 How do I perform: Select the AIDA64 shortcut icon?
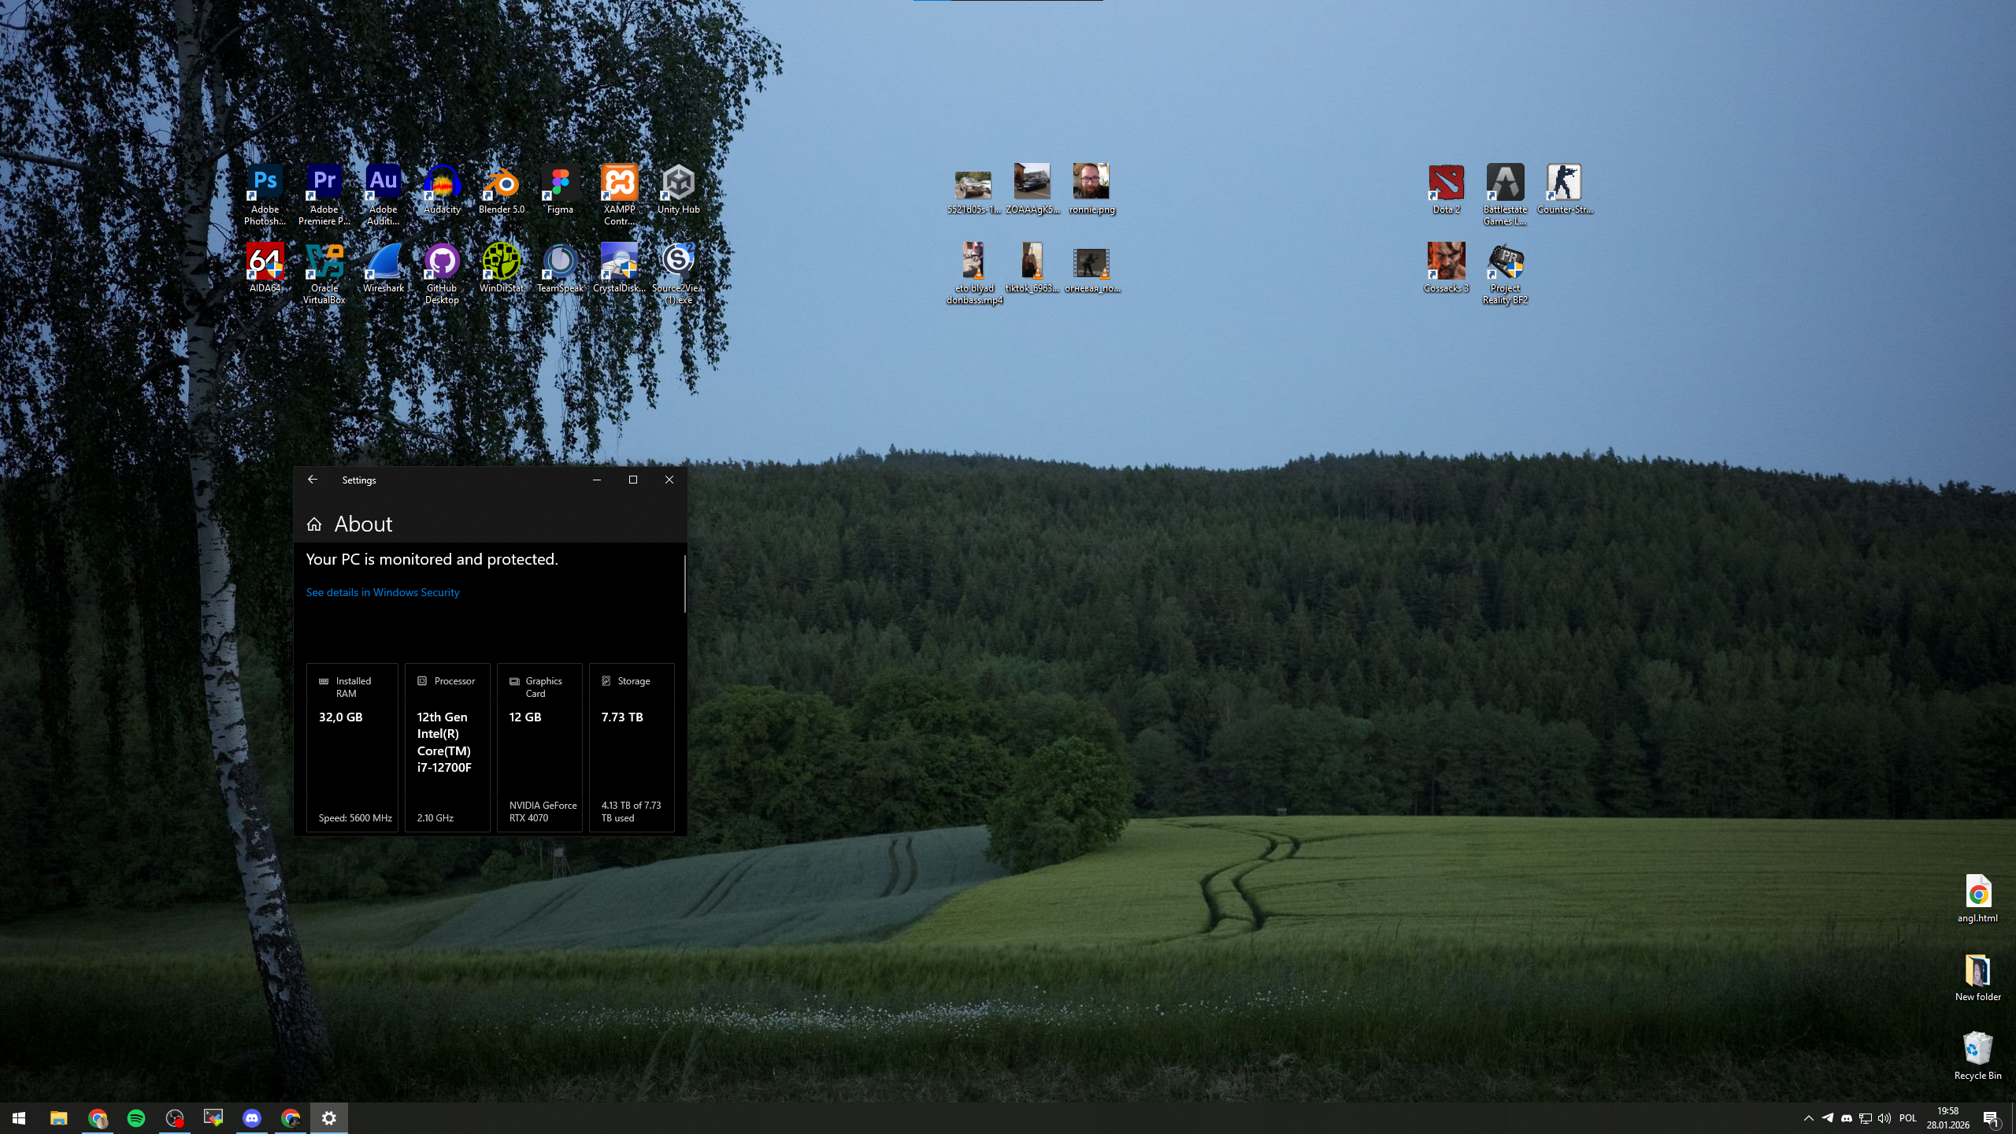[x=265, y=262]
